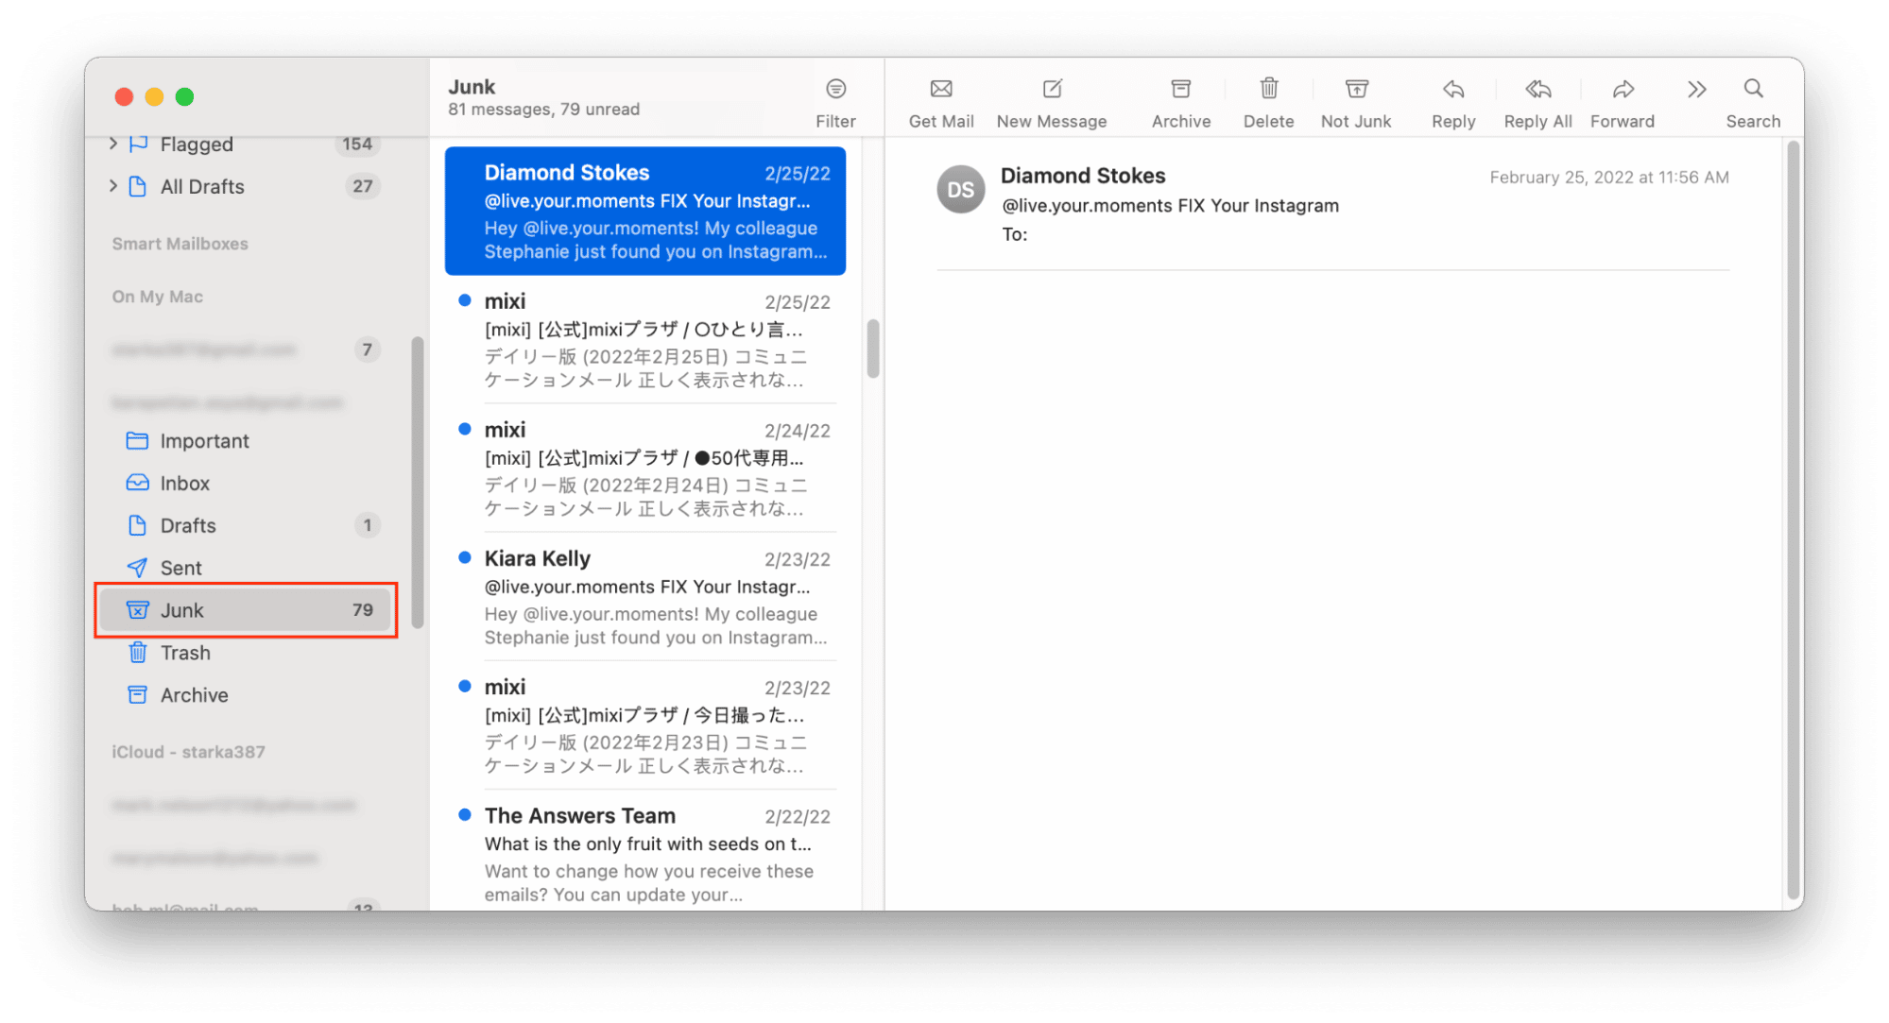Expand the All Drafts smart mailbox

tap(111, 184)
